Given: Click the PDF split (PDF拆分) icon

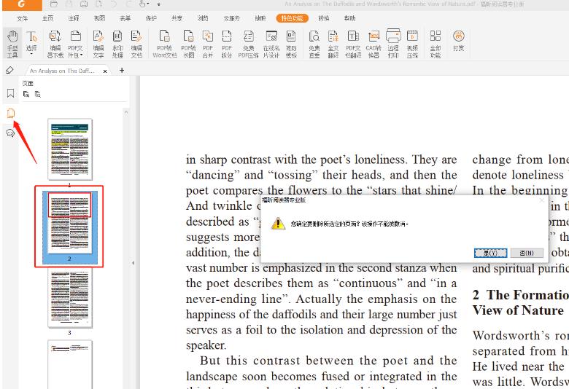Looking at the screenshot, I should coord(227,42).
